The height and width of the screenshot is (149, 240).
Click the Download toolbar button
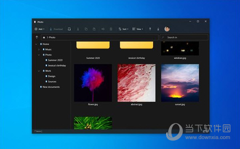[x=56, y=29]
